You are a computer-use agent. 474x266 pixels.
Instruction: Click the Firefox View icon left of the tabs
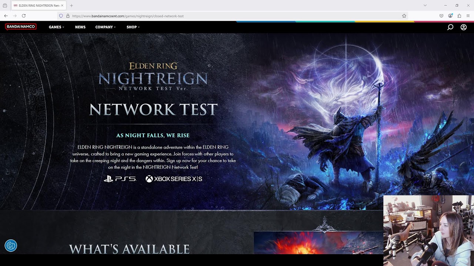click(x=5, y=6)
